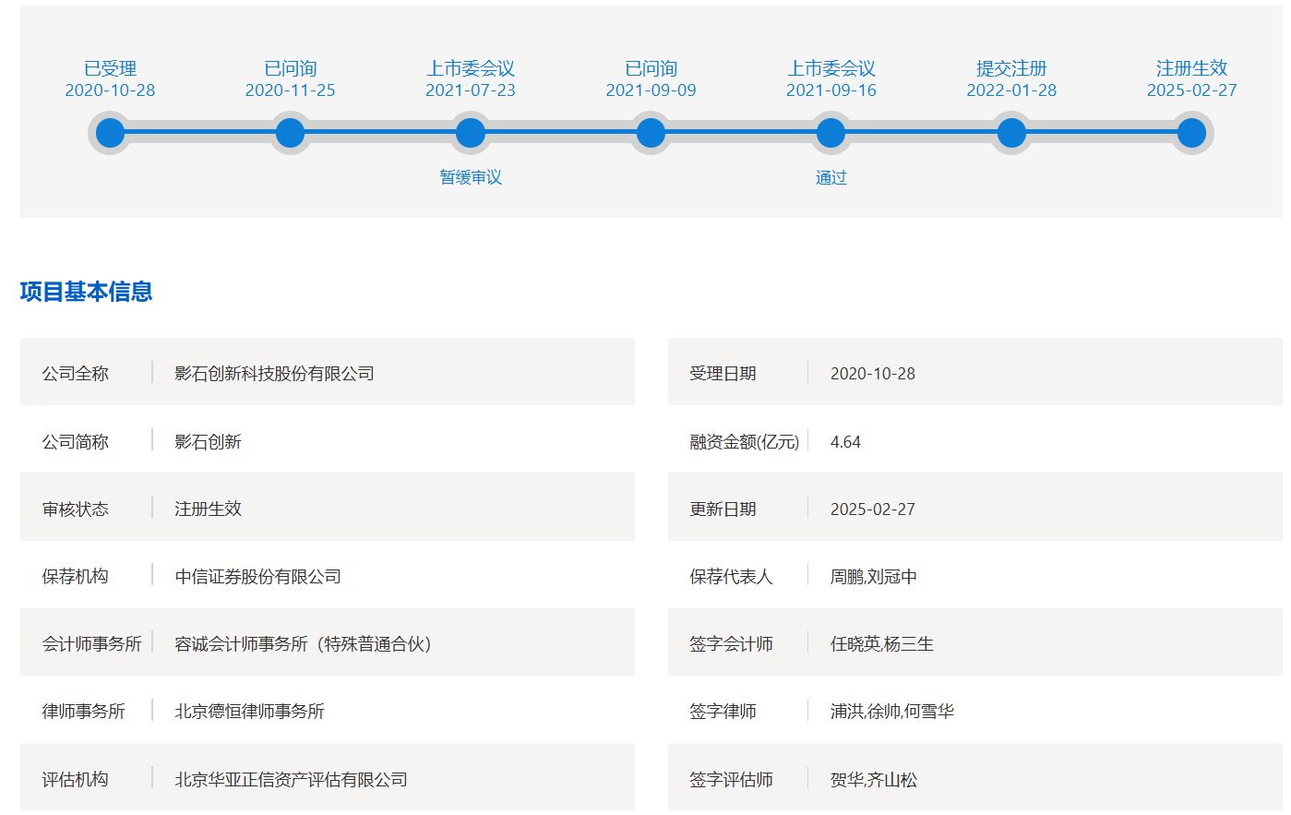Click the 保荐代表人 field label

(x=731, y=577)
